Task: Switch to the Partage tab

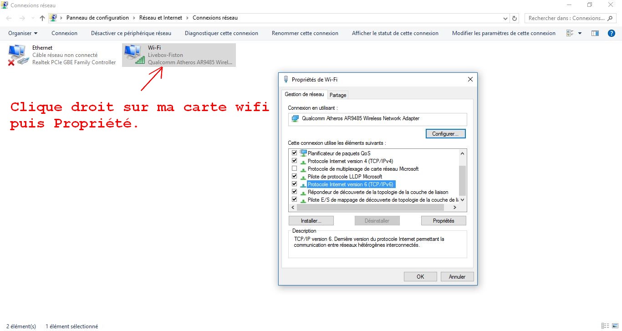Action: [x=338, y=95]
